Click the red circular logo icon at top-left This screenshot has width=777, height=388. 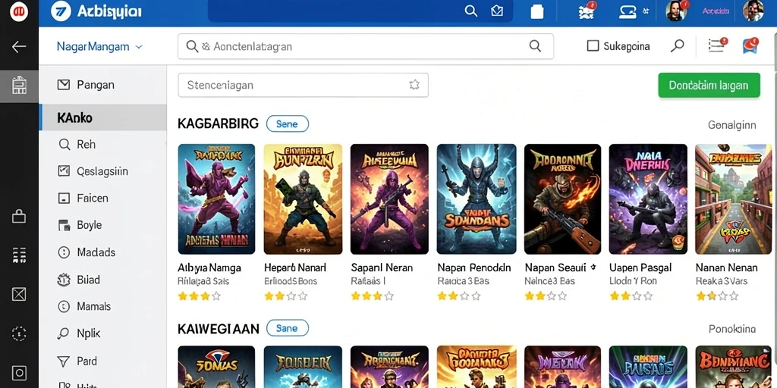point(19,12)
